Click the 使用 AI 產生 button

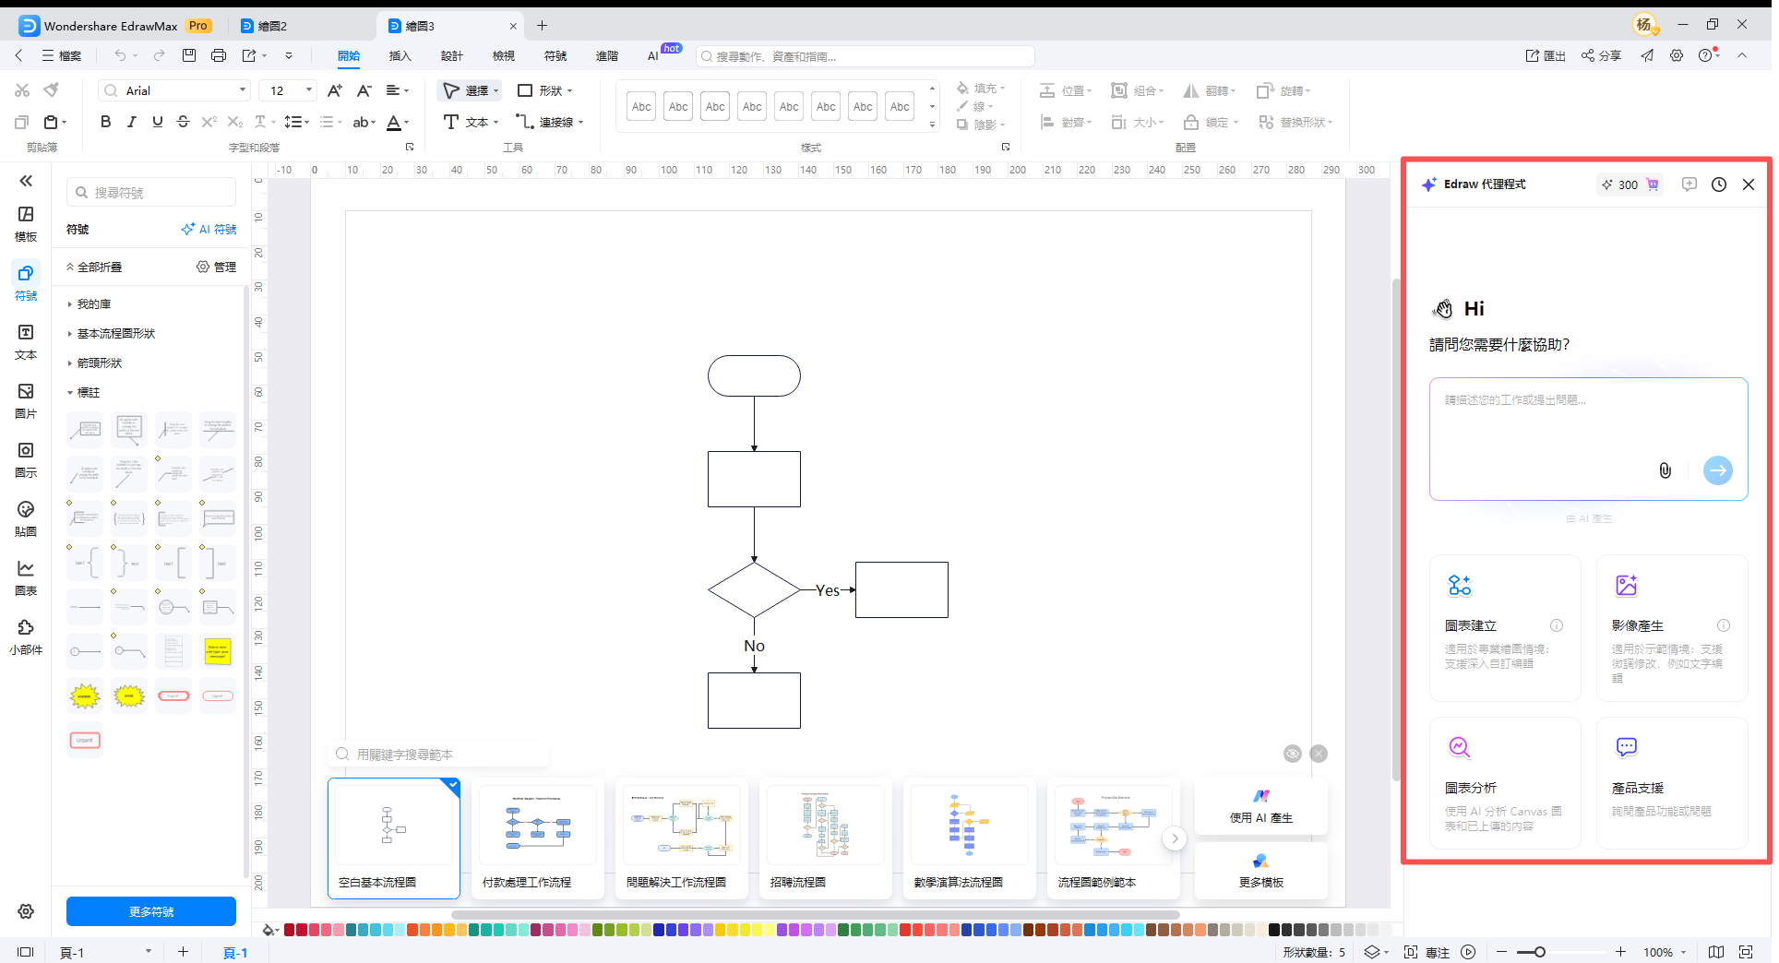1260,807
